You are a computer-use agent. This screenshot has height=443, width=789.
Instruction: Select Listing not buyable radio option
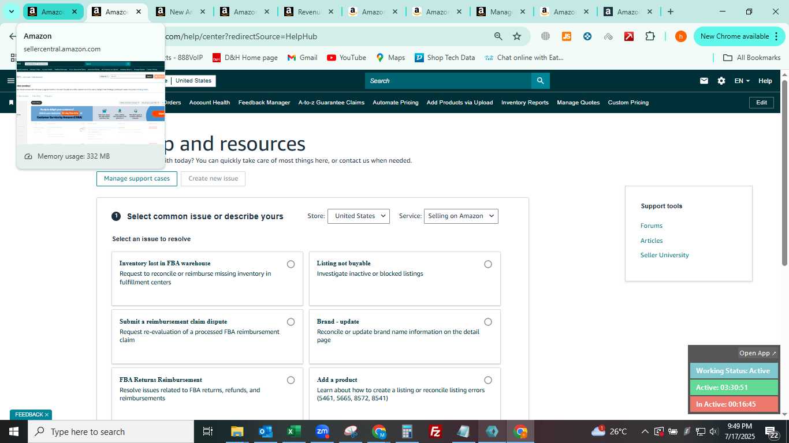tap(488, 264)
